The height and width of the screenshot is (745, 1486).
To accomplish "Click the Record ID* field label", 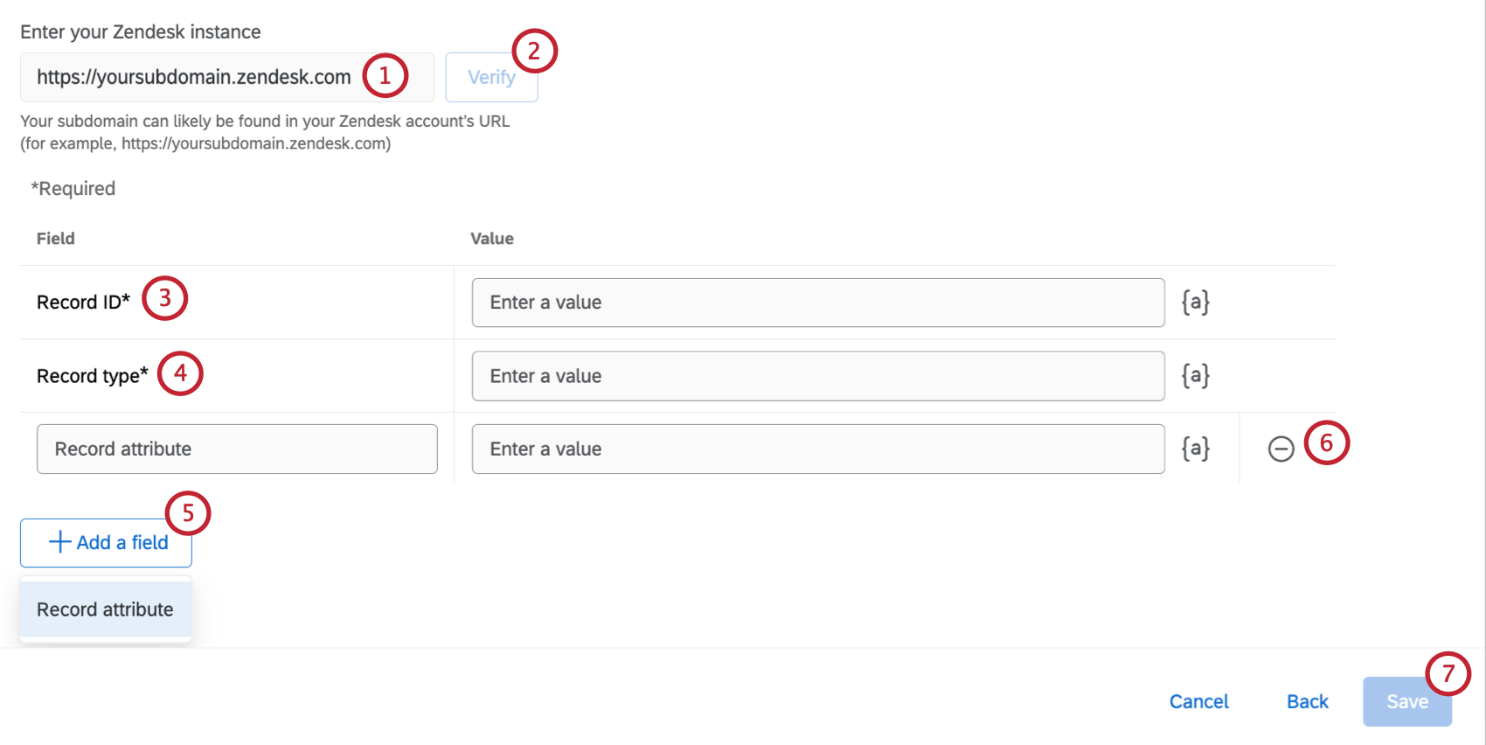I will pos(83,303).
